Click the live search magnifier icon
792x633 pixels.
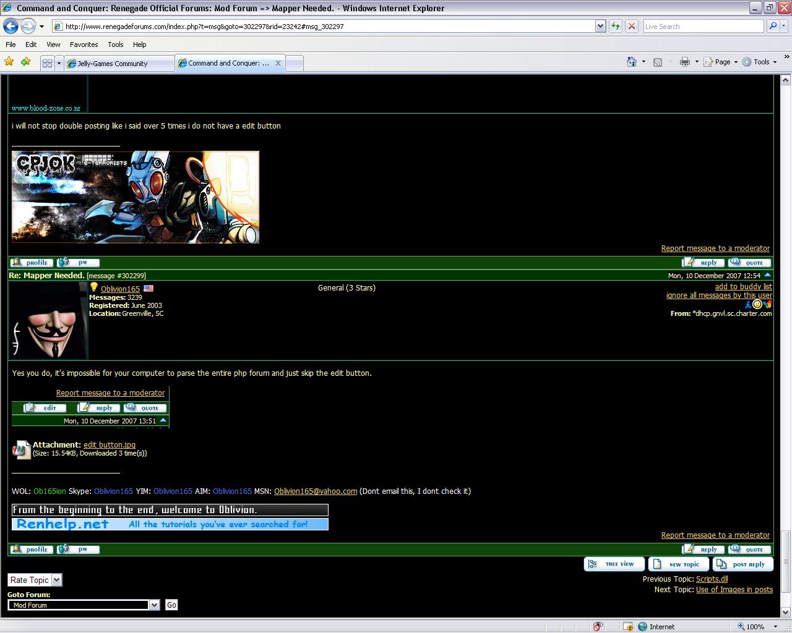pos(773,26)
